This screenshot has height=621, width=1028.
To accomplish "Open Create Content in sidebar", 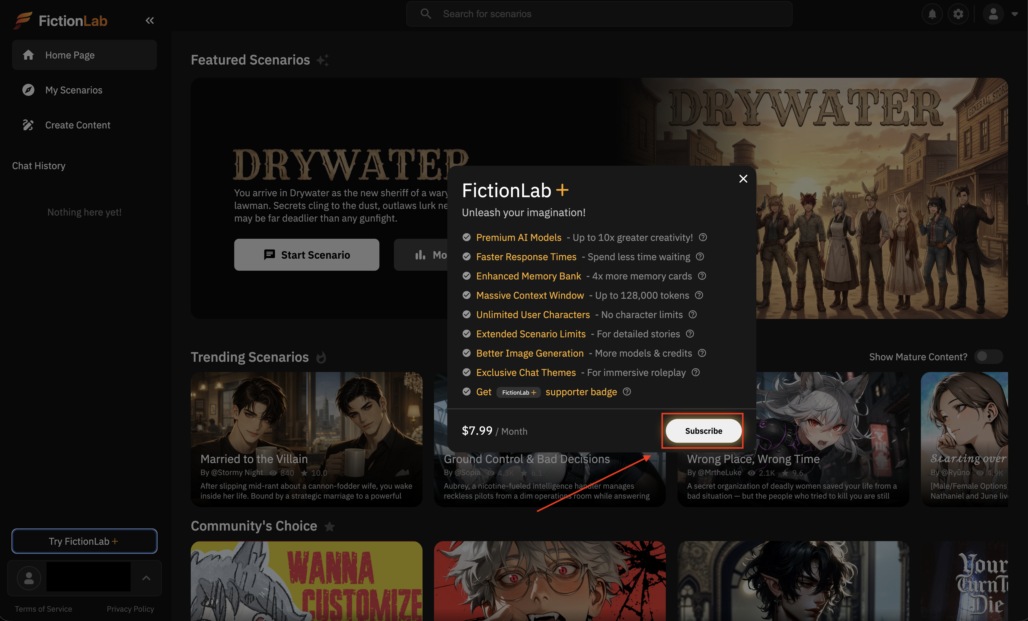I will pyautogui.click(x=78, y=125).
